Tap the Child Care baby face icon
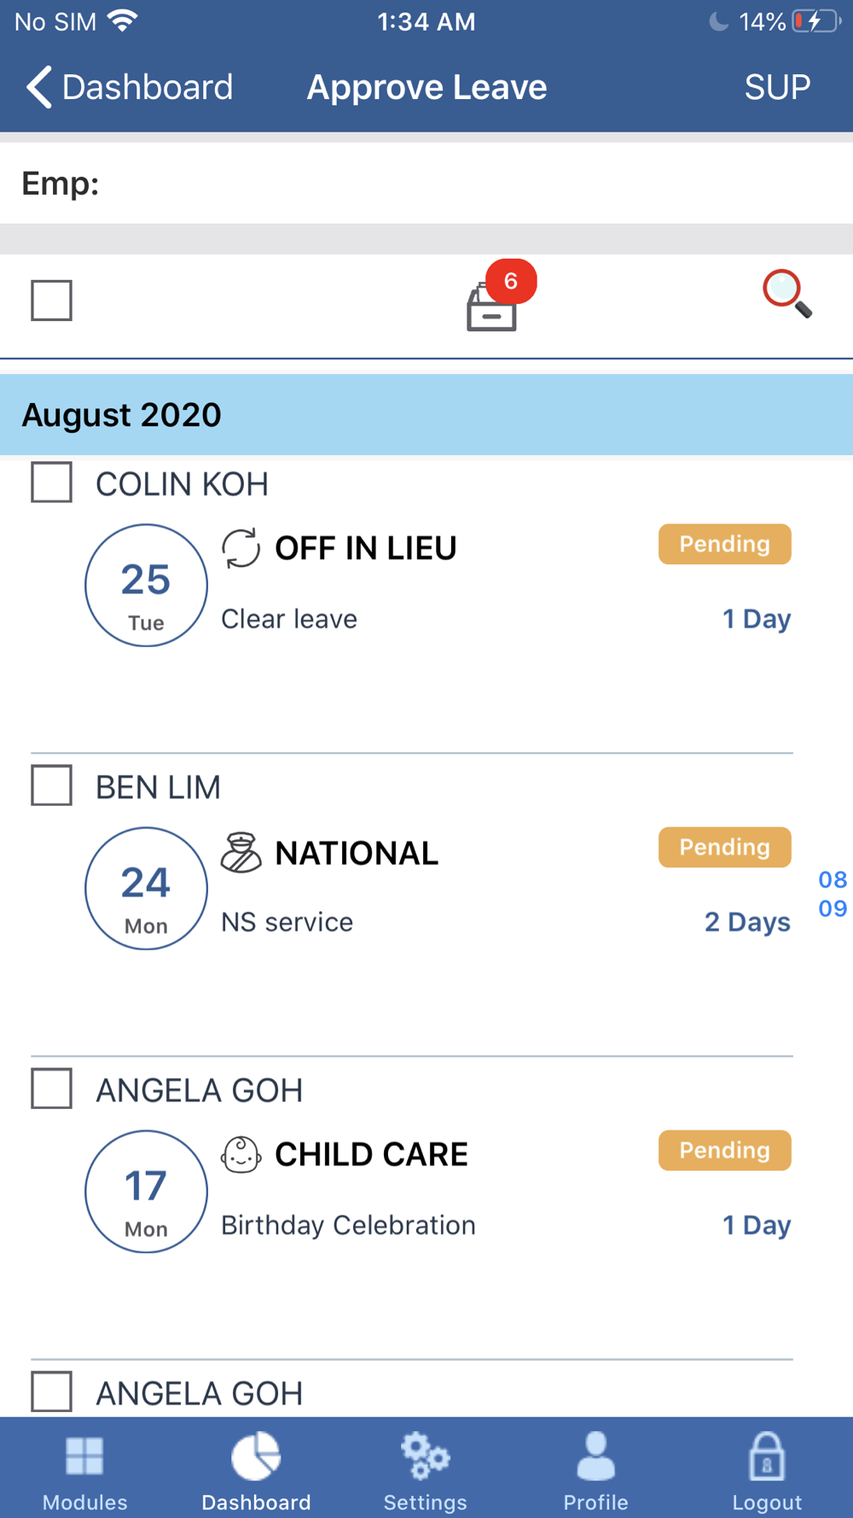 [241, 1155]
